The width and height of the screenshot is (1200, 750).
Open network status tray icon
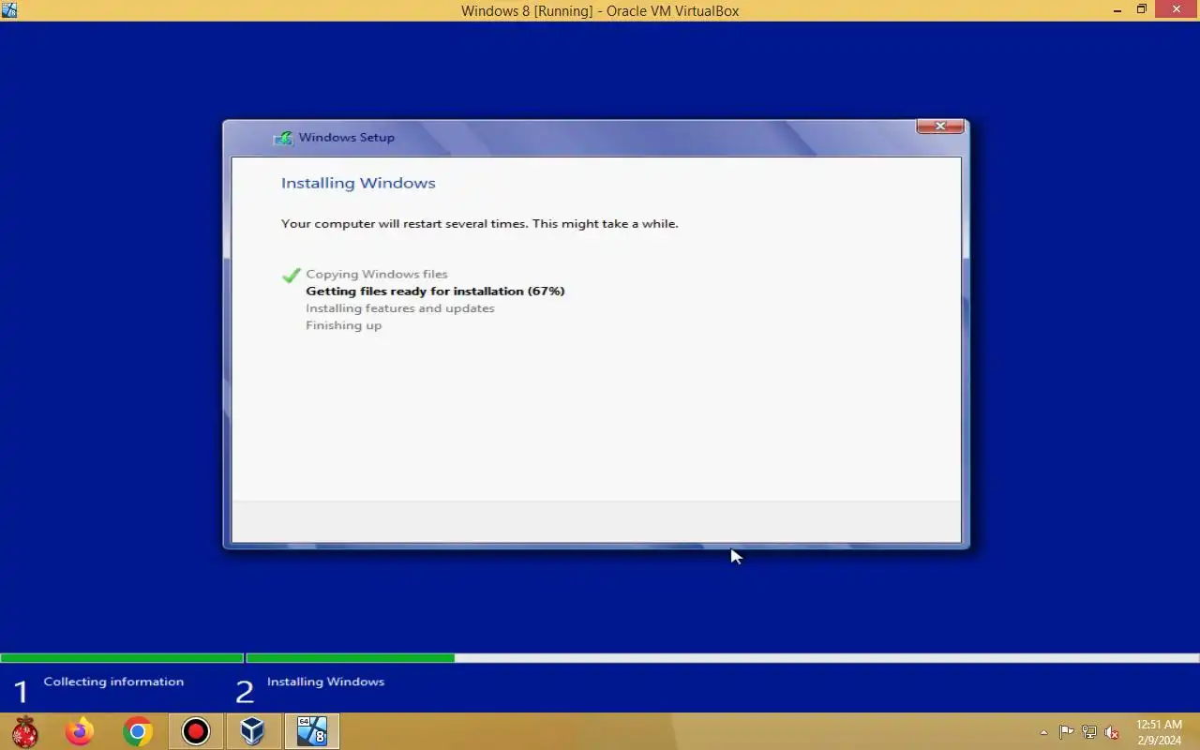1089,732
